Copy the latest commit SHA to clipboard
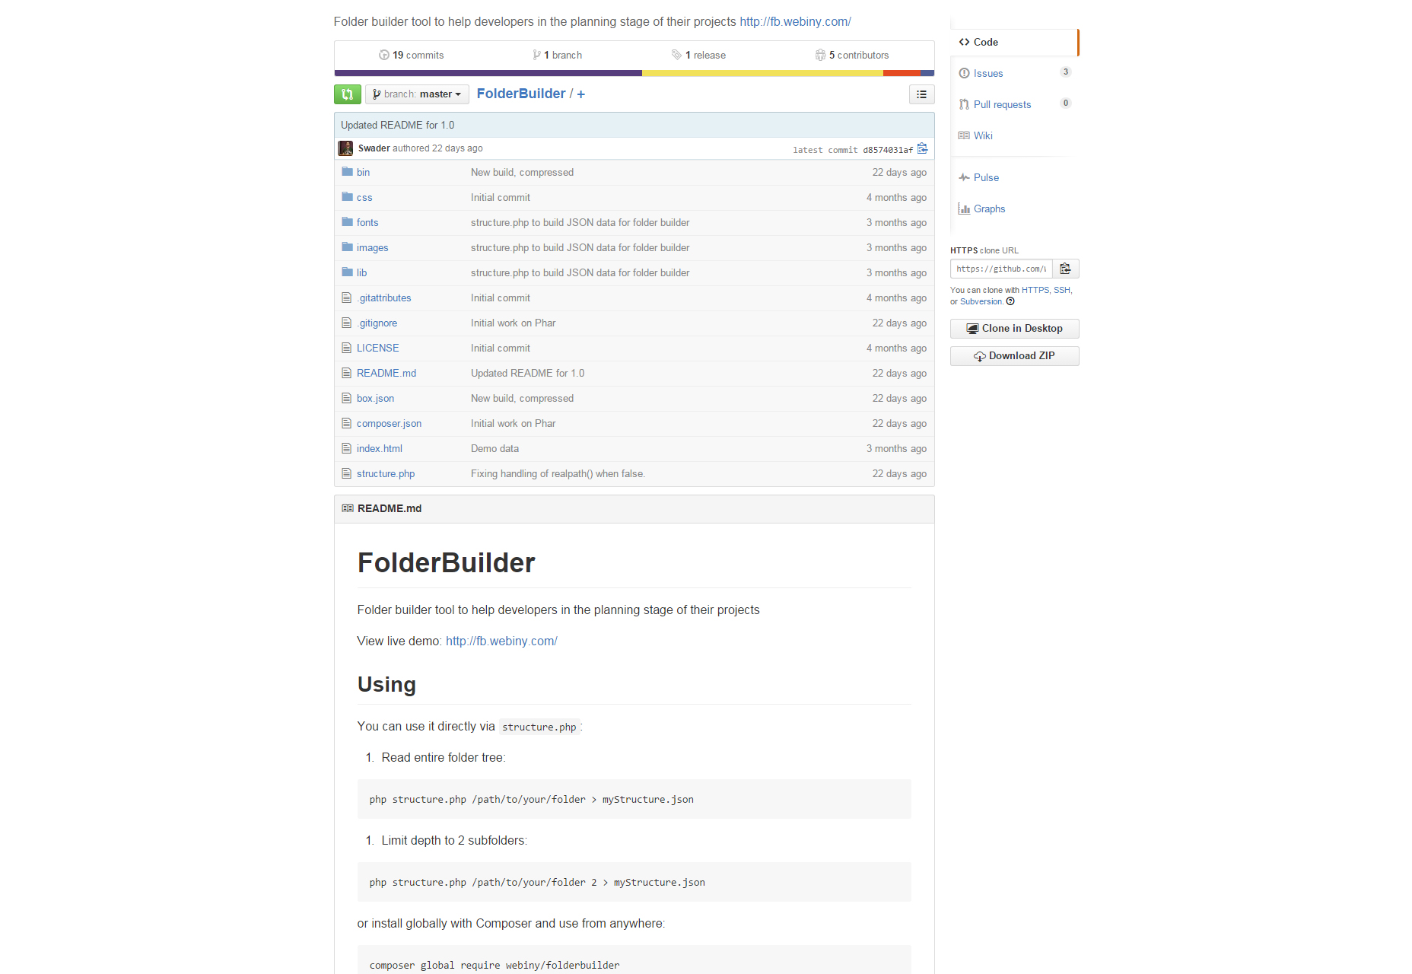Image resolution: width=1412 pixels, height=974 pixels. [922, 149]
